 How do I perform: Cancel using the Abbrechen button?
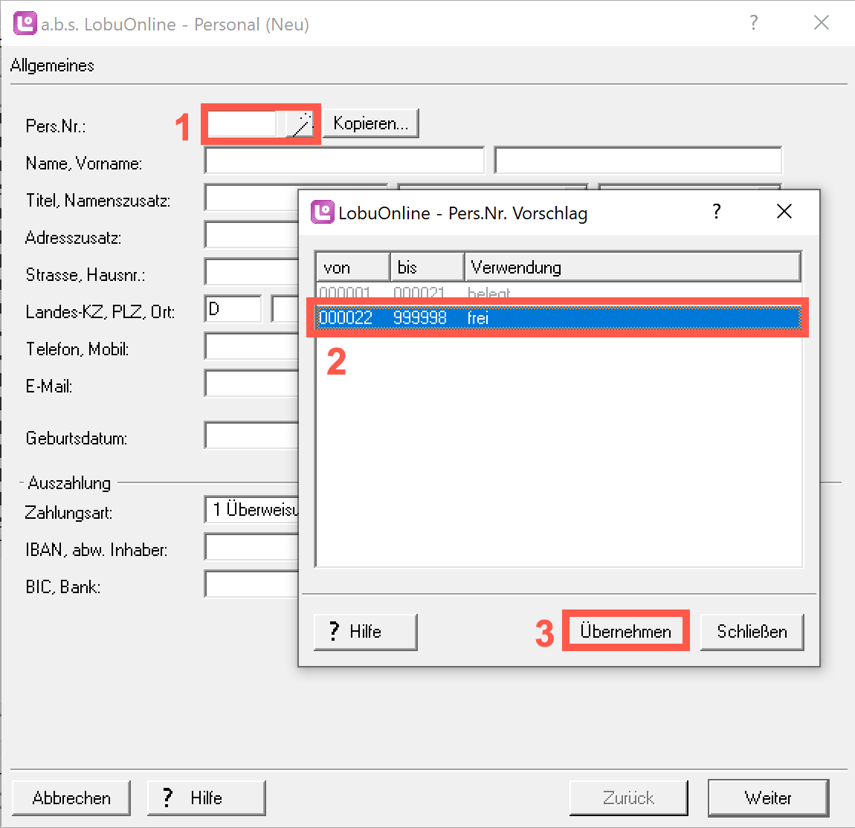pos(71,798)
